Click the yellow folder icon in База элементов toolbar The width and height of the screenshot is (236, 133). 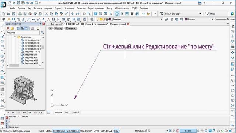(x=12, y=28)
